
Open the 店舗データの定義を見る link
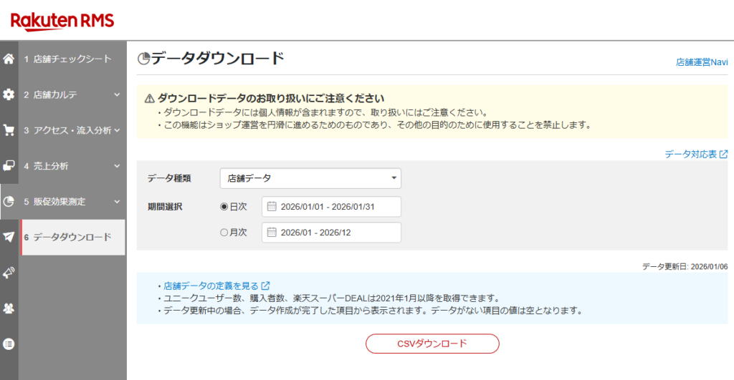211,286
